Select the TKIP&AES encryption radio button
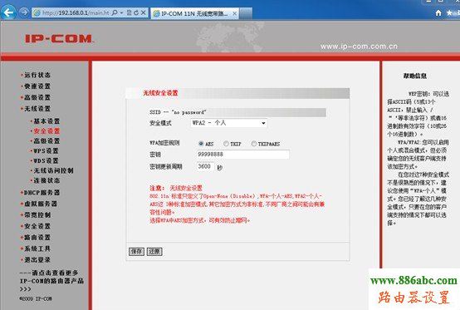 (x=253, y=144)
